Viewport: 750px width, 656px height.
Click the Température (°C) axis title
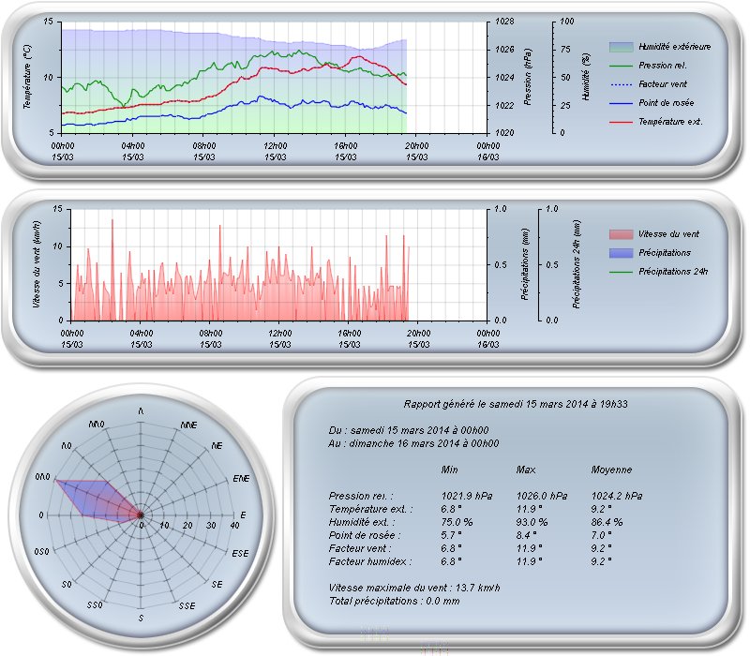(27, 77)
